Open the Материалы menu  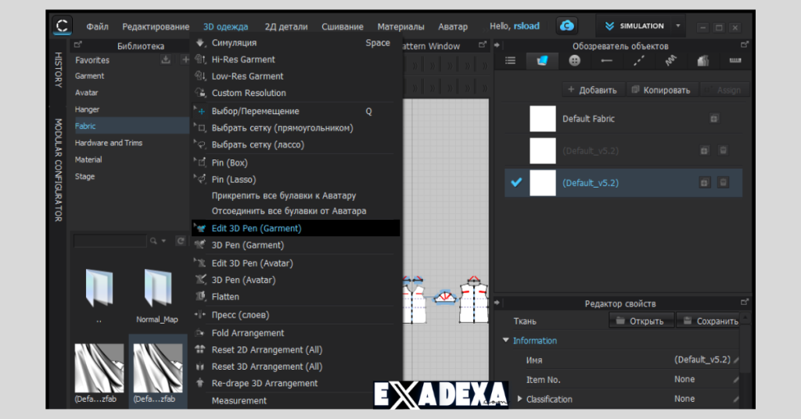pos(400,27)
